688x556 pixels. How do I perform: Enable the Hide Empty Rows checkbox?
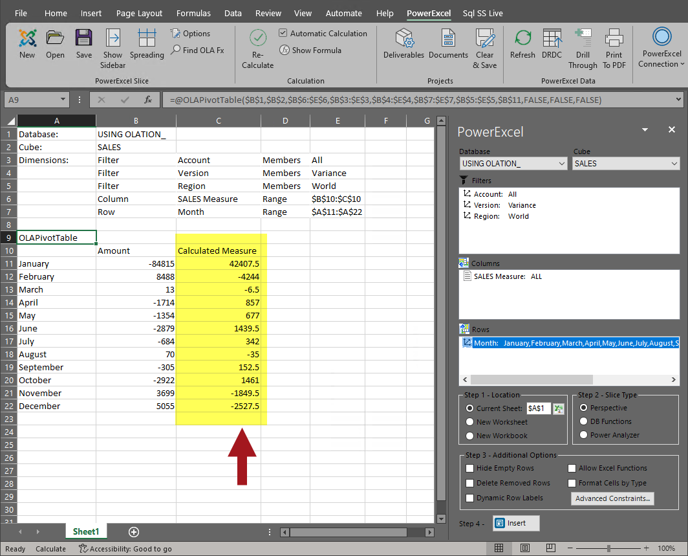coord(470,468)
